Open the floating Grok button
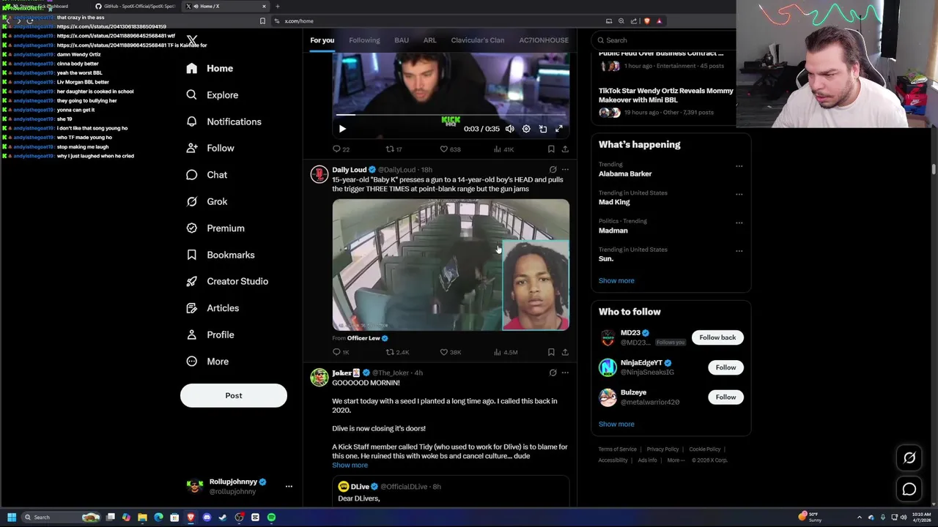The image size is (938, 527). (x=909, y=458)
